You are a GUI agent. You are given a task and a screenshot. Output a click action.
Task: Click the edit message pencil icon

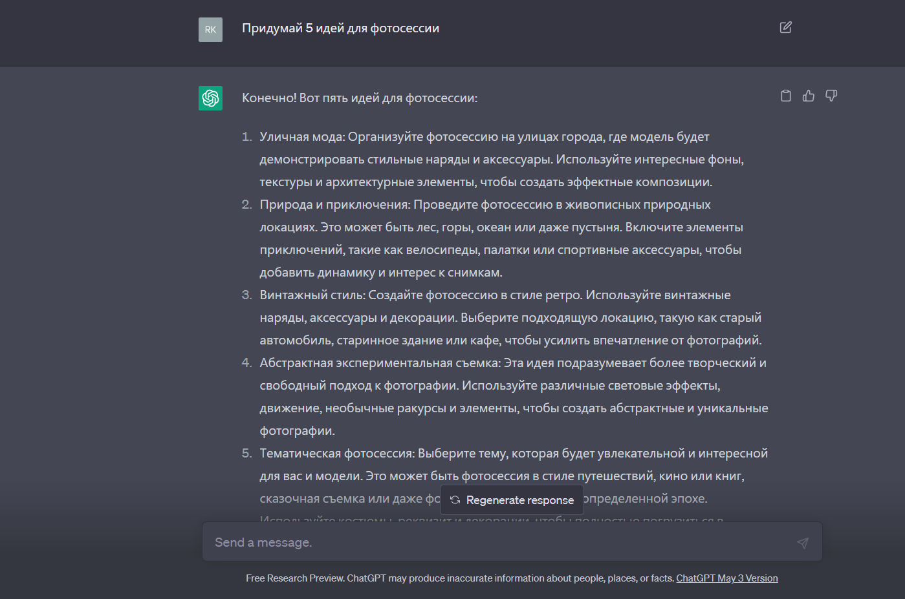785,27
